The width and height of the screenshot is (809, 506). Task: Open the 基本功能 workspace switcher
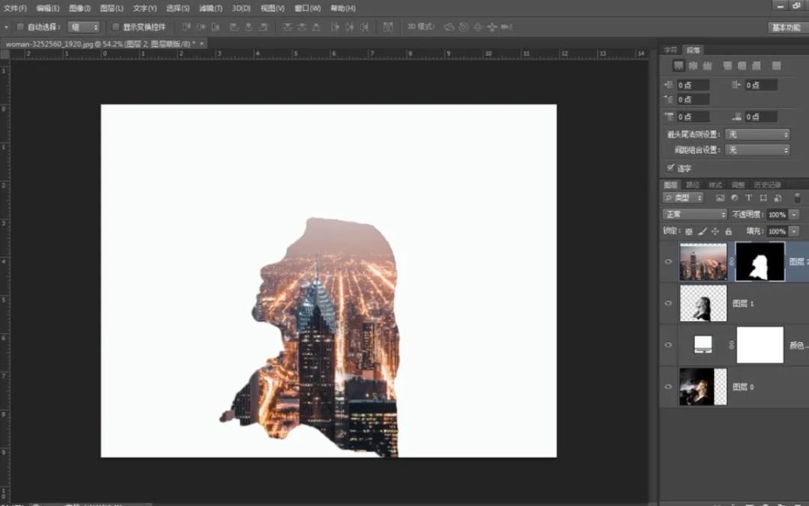point(786,28)
